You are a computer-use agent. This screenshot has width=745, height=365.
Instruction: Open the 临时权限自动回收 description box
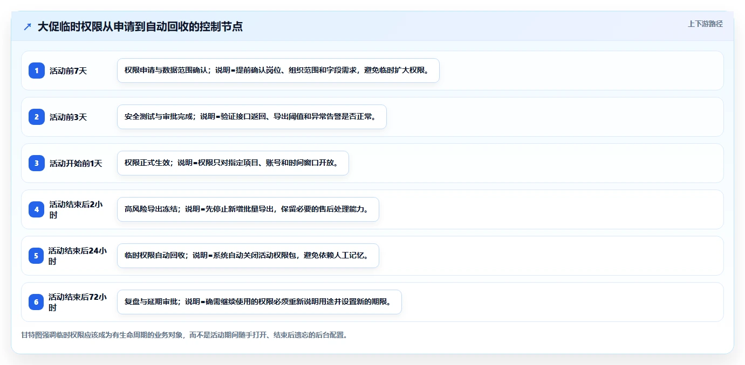248,256
